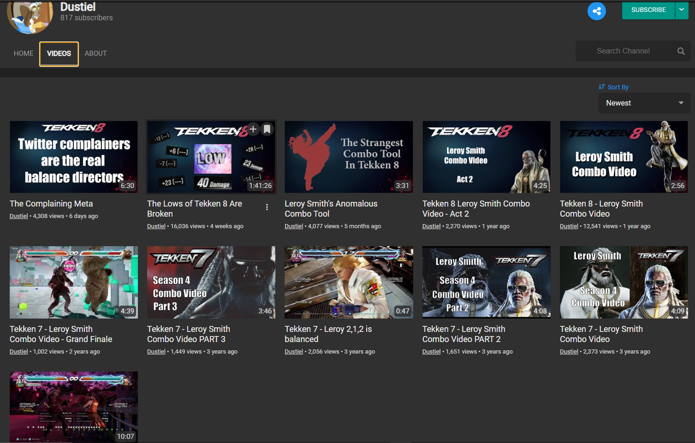Click Dustiel link under 12,541 views video
Screen dimensions: 695x443
[x=569, y=226]
